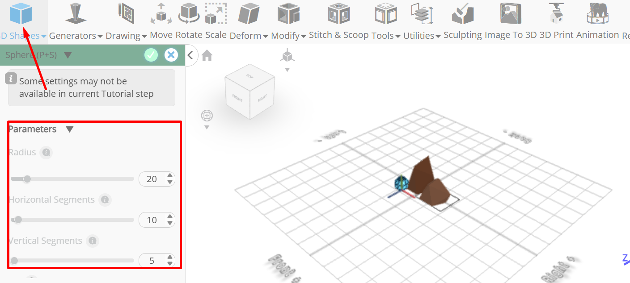Show info for the Radius parameter

point(46,153)
